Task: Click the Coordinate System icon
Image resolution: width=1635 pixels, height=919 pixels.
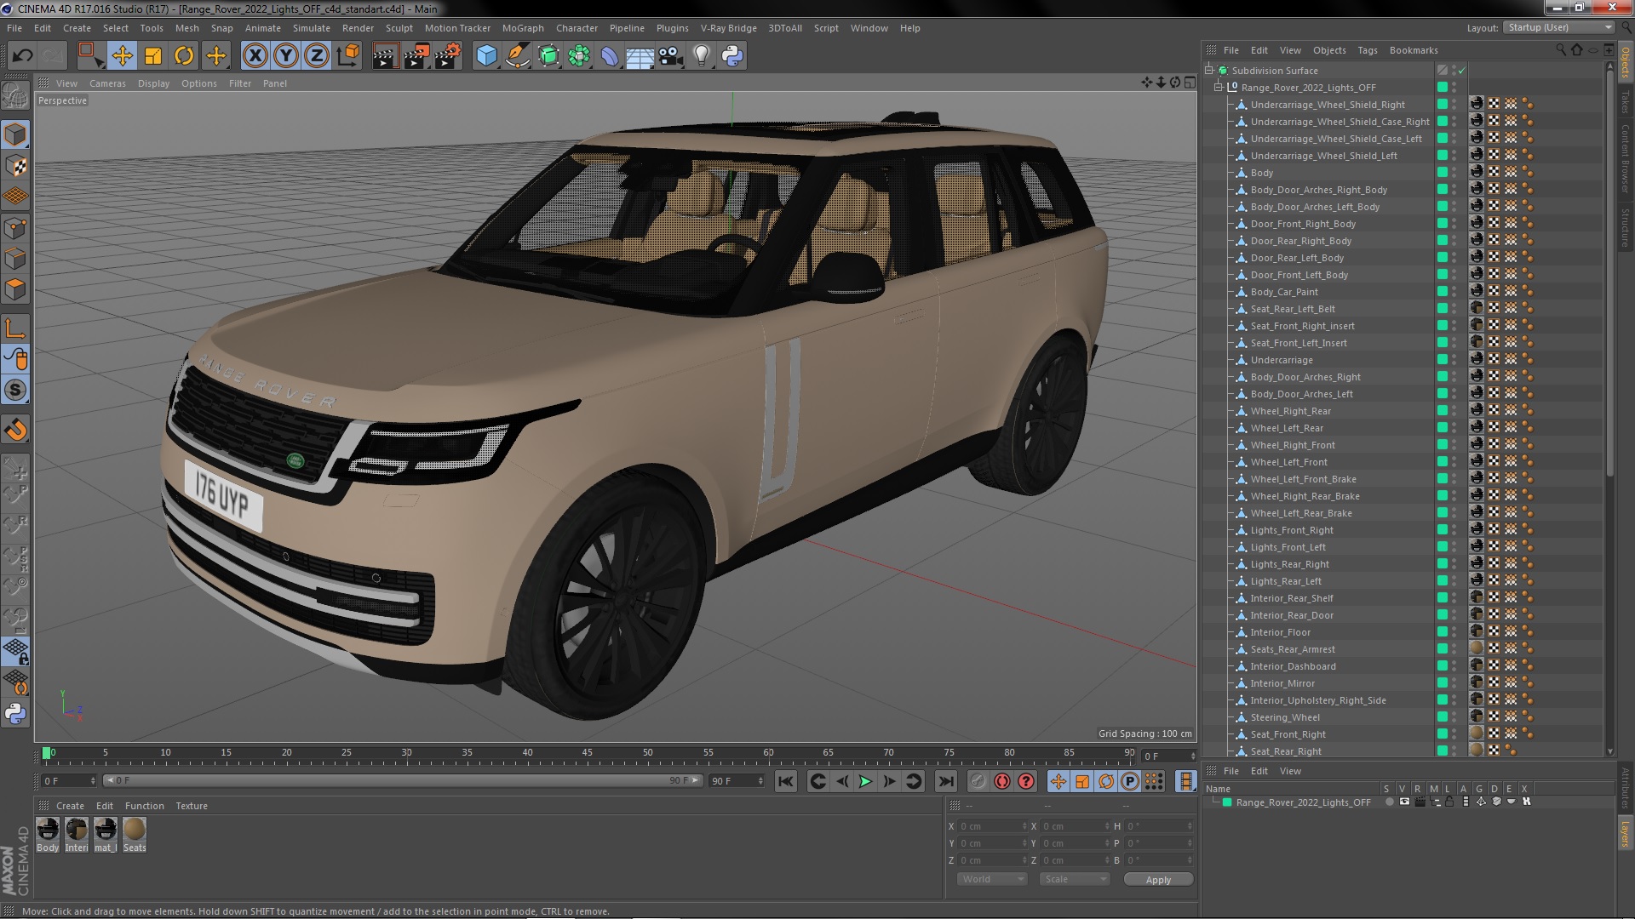Action: coord(348,56)
